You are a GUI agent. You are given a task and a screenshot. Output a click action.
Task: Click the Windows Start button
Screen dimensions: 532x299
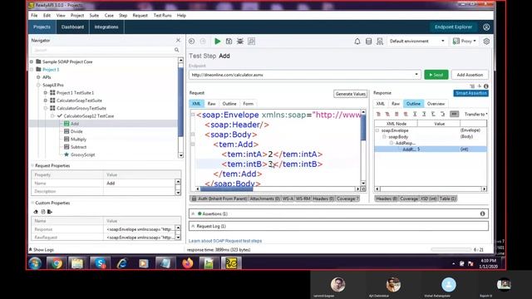click(x=35, y=263)
